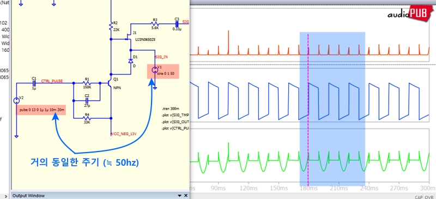
Task: Select resistor R1 150K
Action: 87,83
